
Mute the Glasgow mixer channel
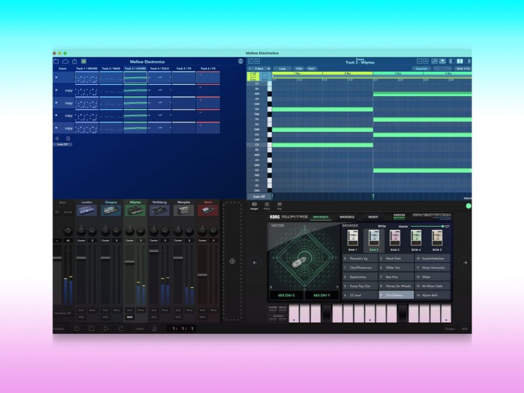(116, 310)
